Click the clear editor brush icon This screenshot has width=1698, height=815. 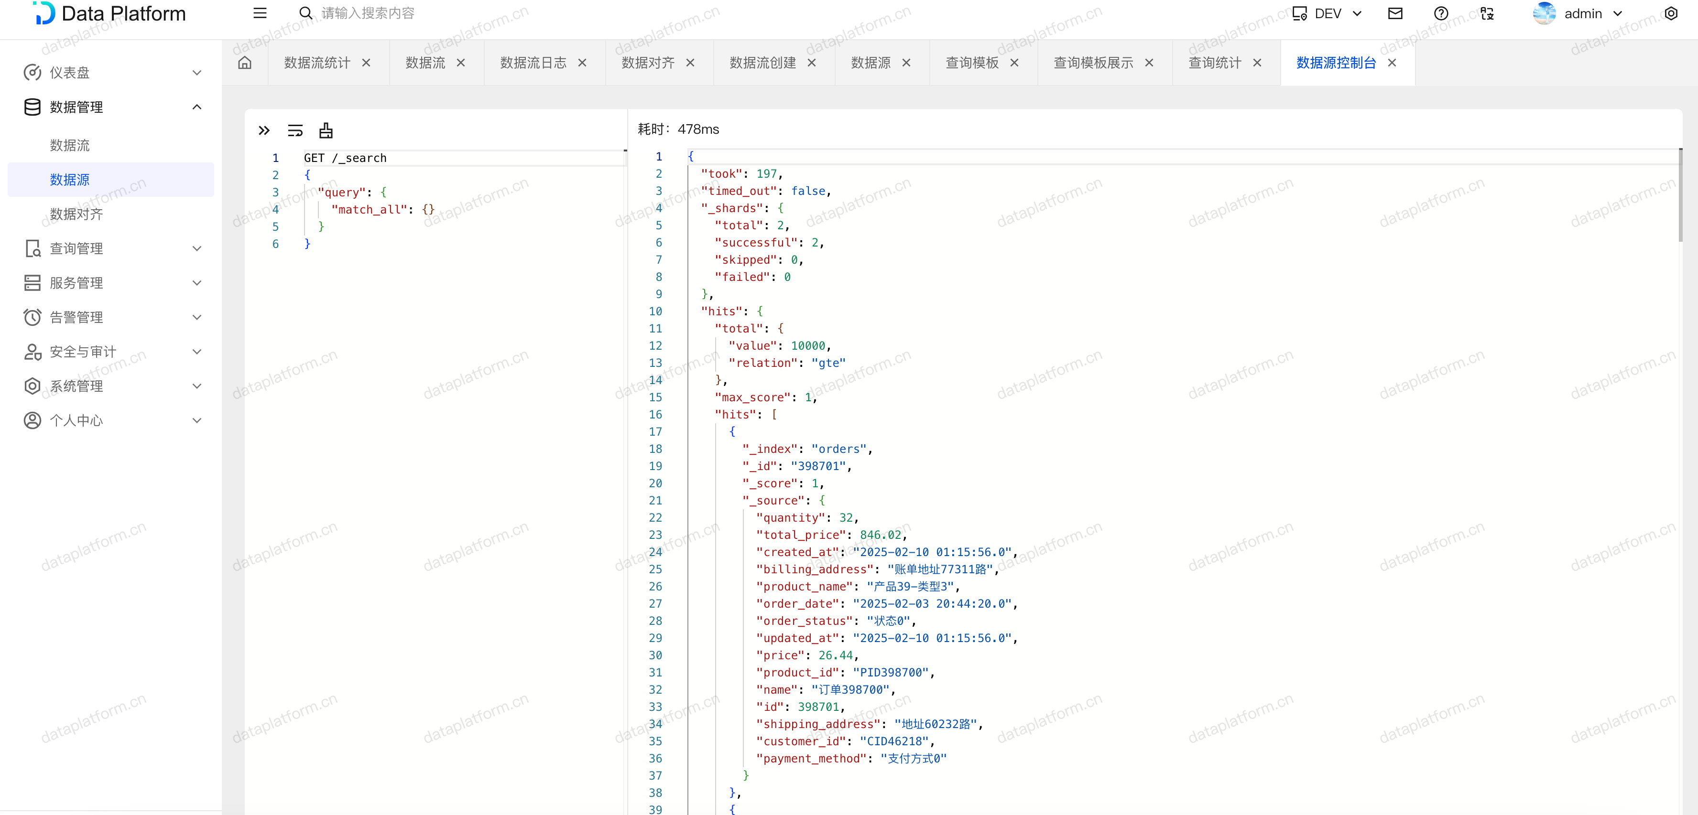click(326, 130)
